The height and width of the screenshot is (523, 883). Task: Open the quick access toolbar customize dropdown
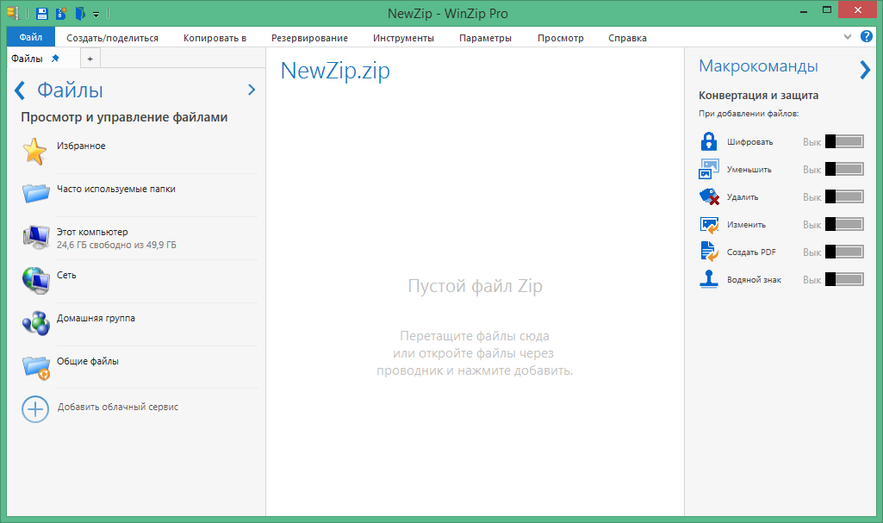[x=96, y=14]
